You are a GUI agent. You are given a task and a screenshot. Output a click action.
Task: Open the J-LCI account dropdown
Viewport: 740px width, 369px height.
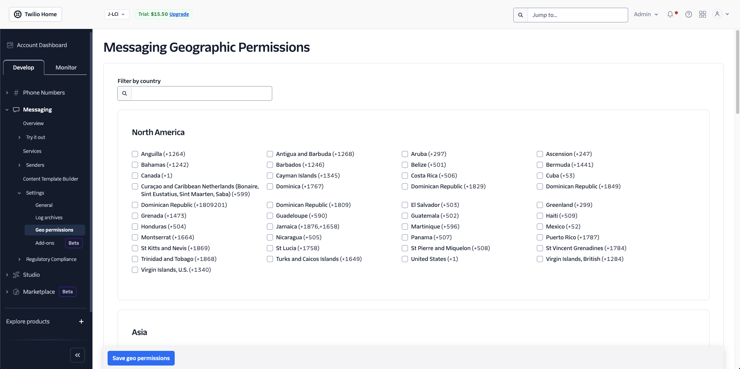(116, 14)
